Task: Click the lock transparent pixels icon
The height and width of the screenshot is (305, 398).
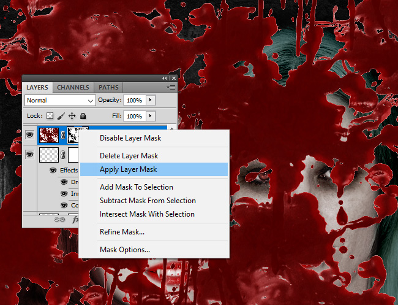Action: click(50, 116)
